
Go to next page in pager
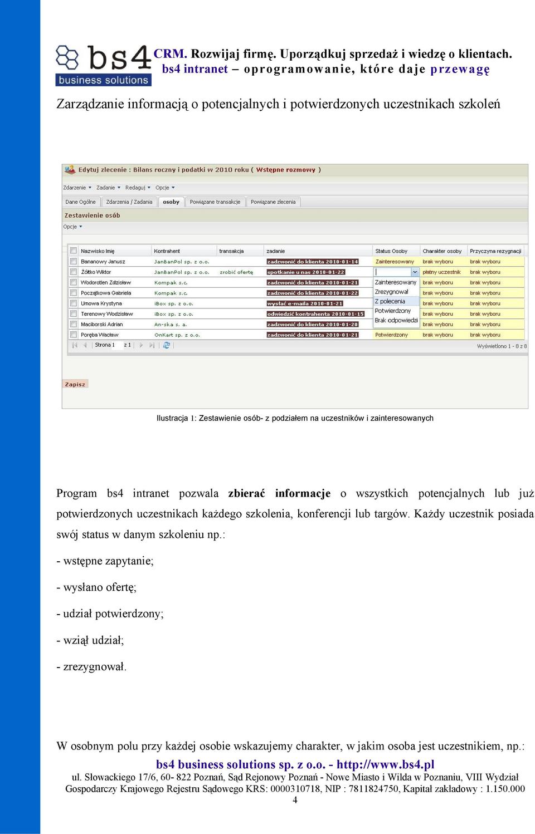point(141,345)
